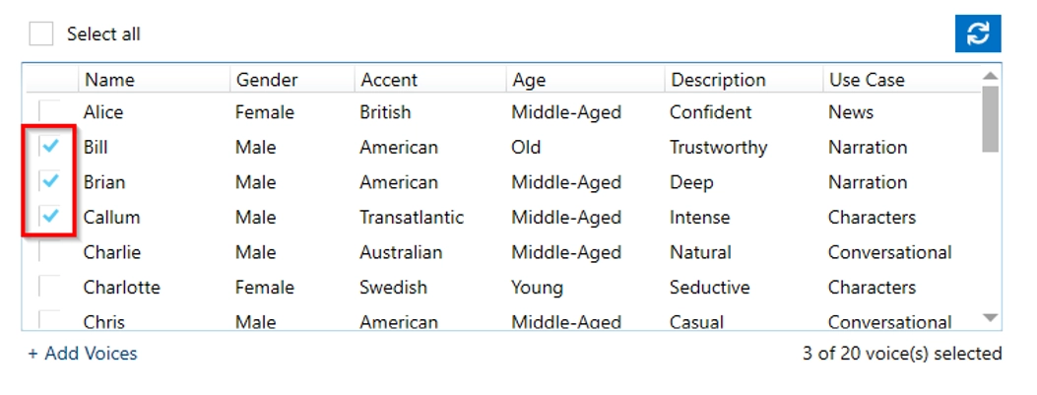The width and height of the screenshot is (1037, 395).
Task: Click the scrollbar up arrow
Action: tap(990, 76)
